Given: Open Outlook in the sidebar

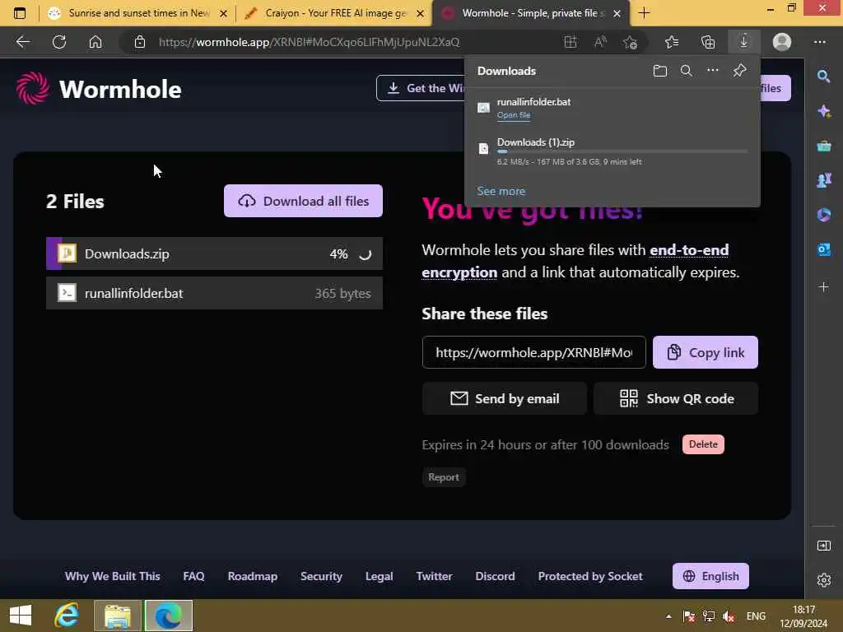Looking at the screenshot, I should pos(823,249).
